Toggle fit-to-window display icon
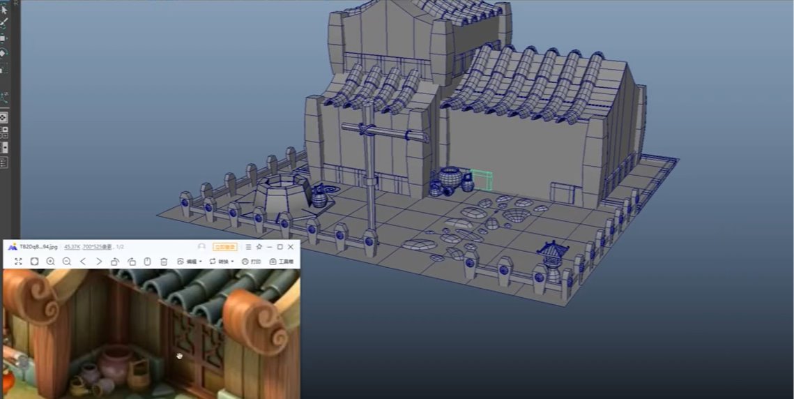This screenshot has height=399, width=794. 34,262
